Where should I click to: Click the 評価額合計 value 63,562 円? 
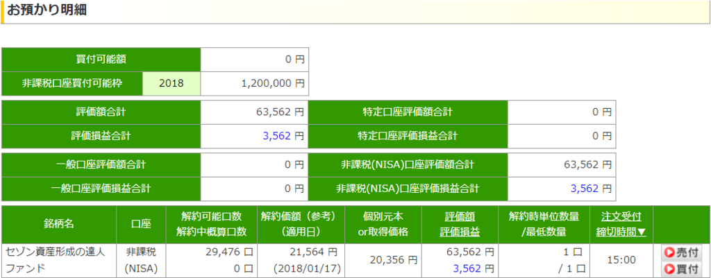(x=279, y=112)
